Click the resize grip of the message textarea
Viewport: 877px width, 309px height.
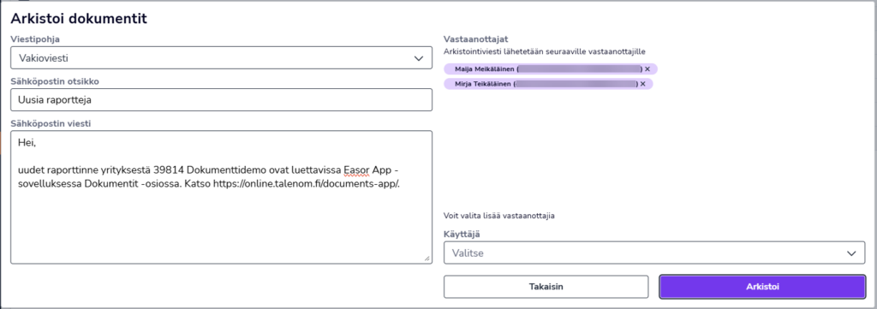tap(427, 258)
